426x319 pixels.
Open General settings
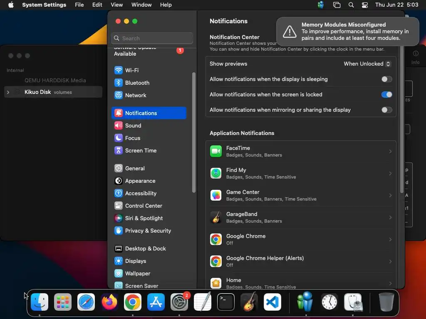click(x=149, y=169)
